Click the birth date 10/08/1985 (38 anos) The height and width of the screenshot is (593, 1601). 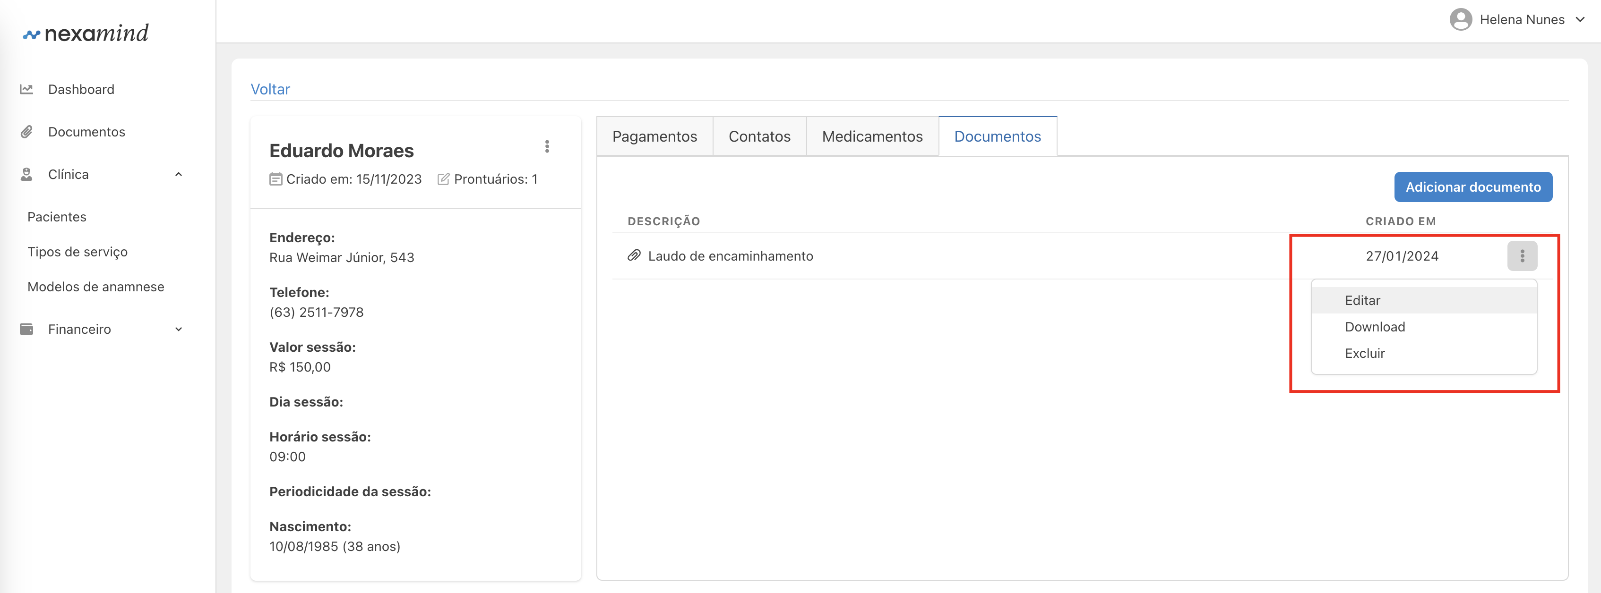(x=335, y=546)
